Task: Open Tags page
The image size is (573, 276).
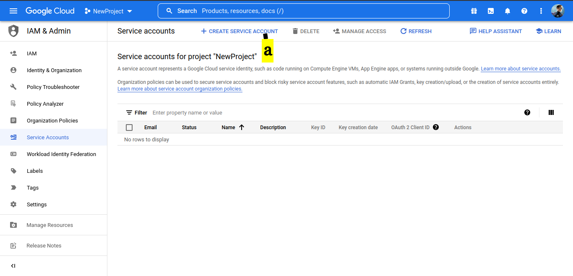Action: tap(53, 187)
